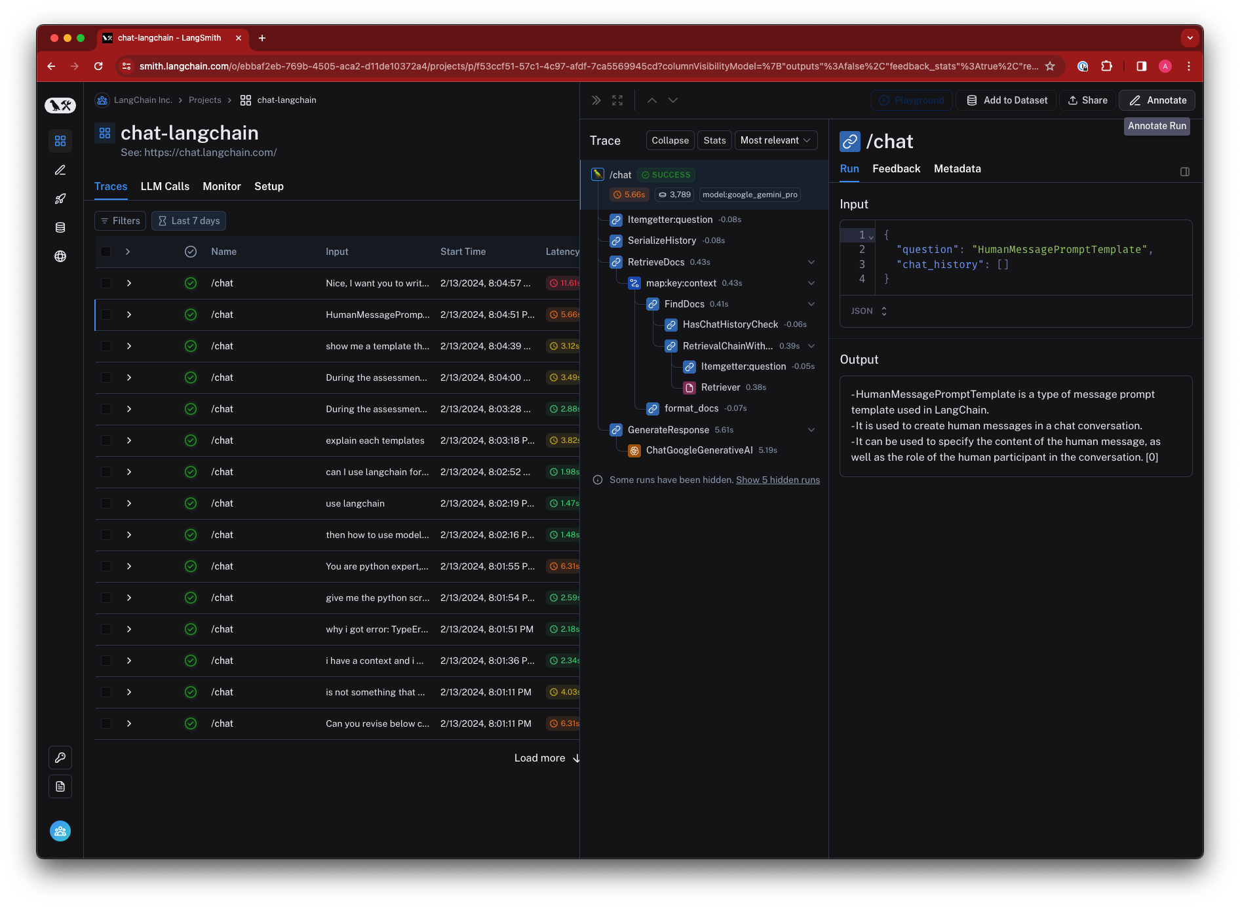Toggle the side panel layout icon near Metadata

pyautogui.click(x=1185, y=172)
